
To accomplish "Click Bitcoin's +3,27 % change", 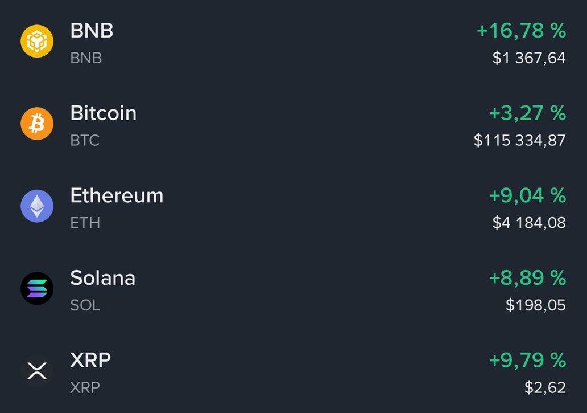I will coord(527,113).
